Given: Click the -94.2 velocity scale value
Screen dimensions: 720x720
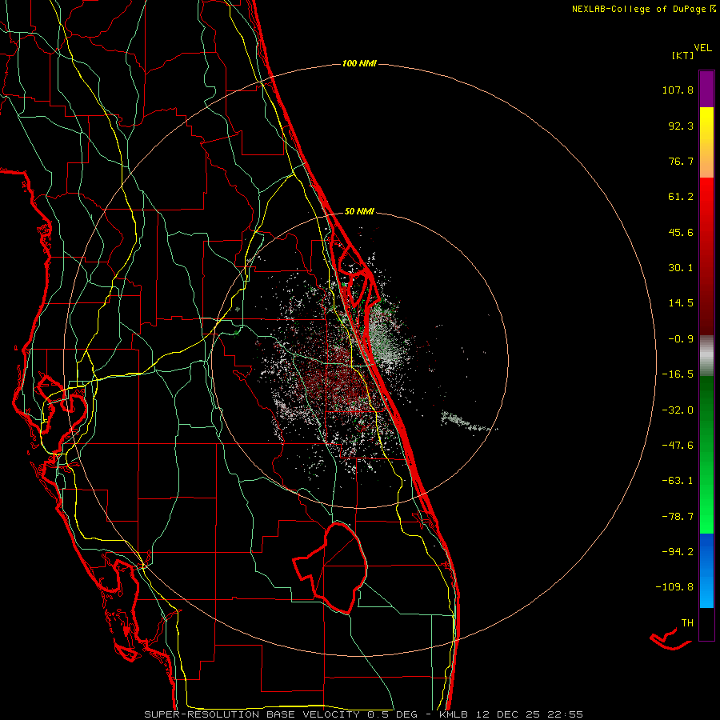Looking at the screenshot, I should (x=678, y=551).
